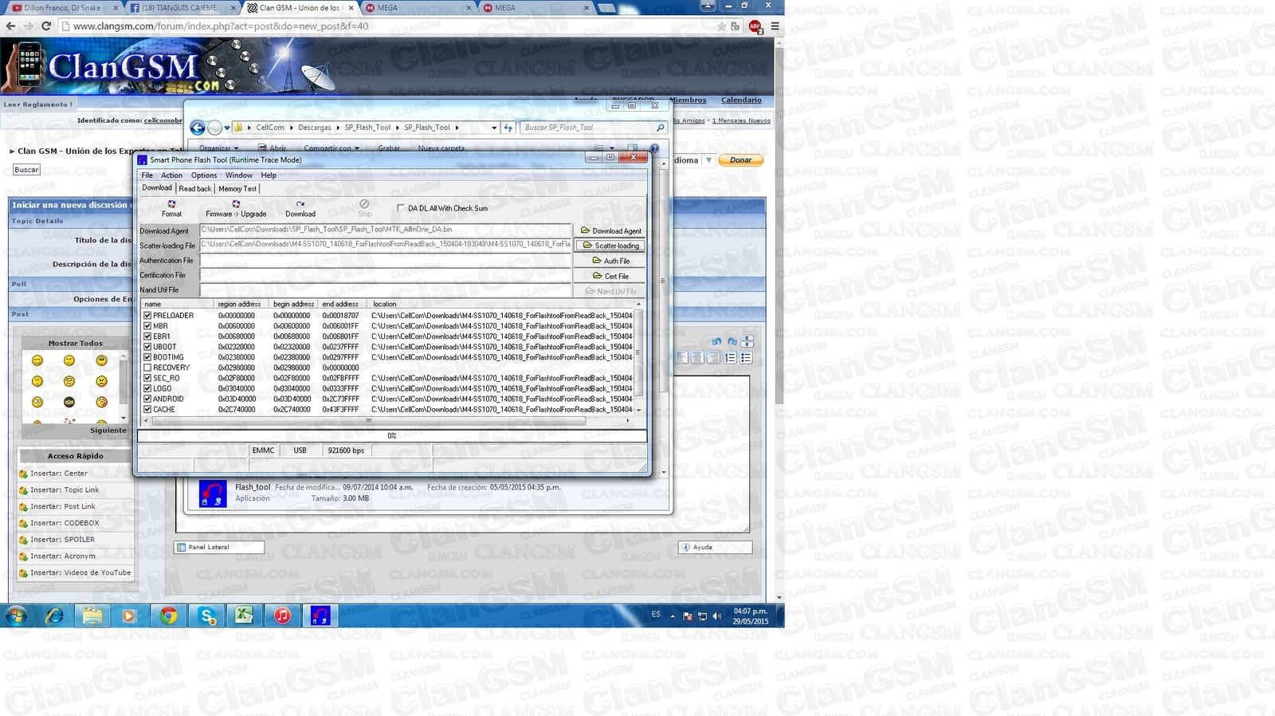Viewport: 1275px width, 716px height.
Task: Expand the Idioma language dropdown arrow
Action: click(708, 160)
